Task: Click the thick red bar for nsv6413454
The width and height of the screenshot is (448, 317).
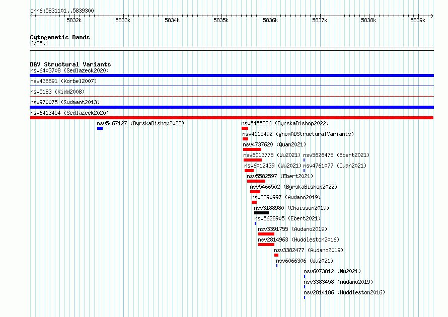Action: pos(232,118)
